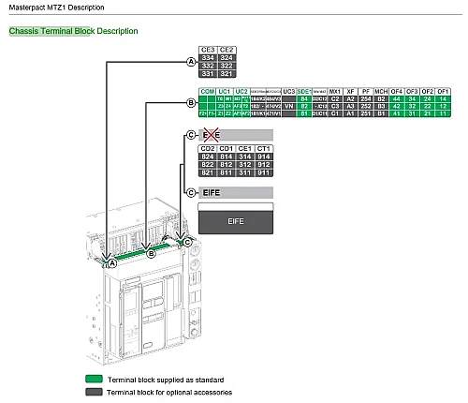This screenshot has width=468, height=403.
Task: Select the COM header in terminal table
Action: [x=208, y=92]
